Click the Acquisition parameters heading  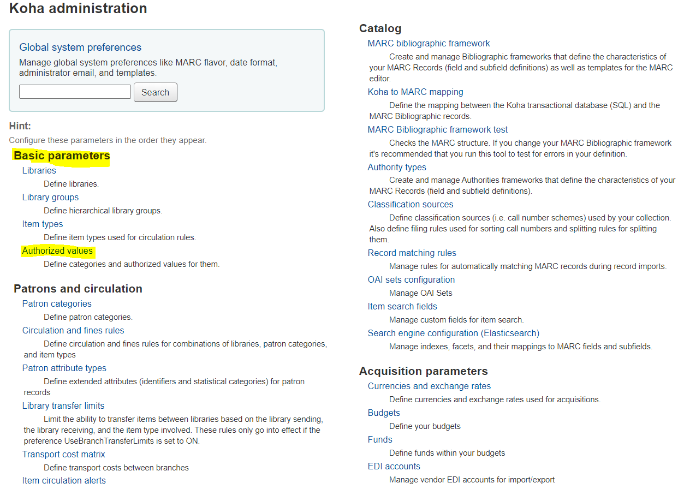click(424, 371)
